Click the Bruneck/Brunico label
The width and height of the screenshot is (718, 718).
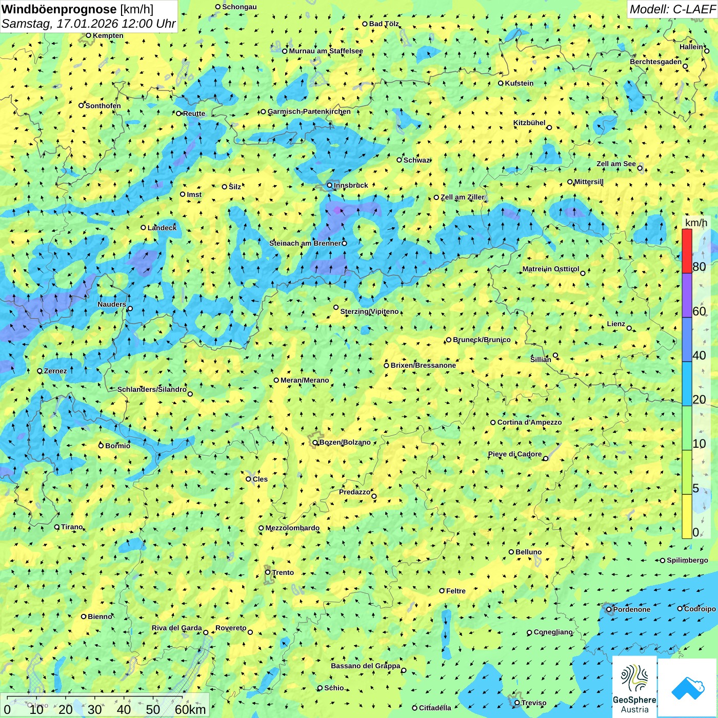pyautogui.click(x=482, y=340)
